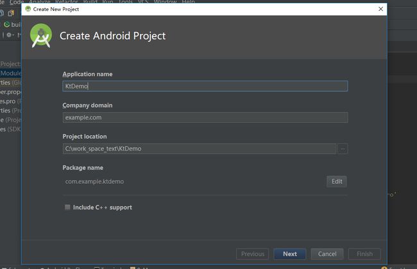Open the Build menu in main window

pos(90,2)
